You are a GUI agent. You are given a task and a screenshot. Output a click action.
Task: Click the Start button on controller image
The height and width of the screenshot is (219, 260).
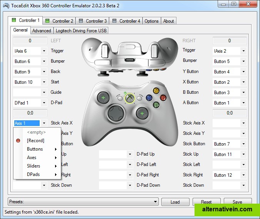(139, 98)
